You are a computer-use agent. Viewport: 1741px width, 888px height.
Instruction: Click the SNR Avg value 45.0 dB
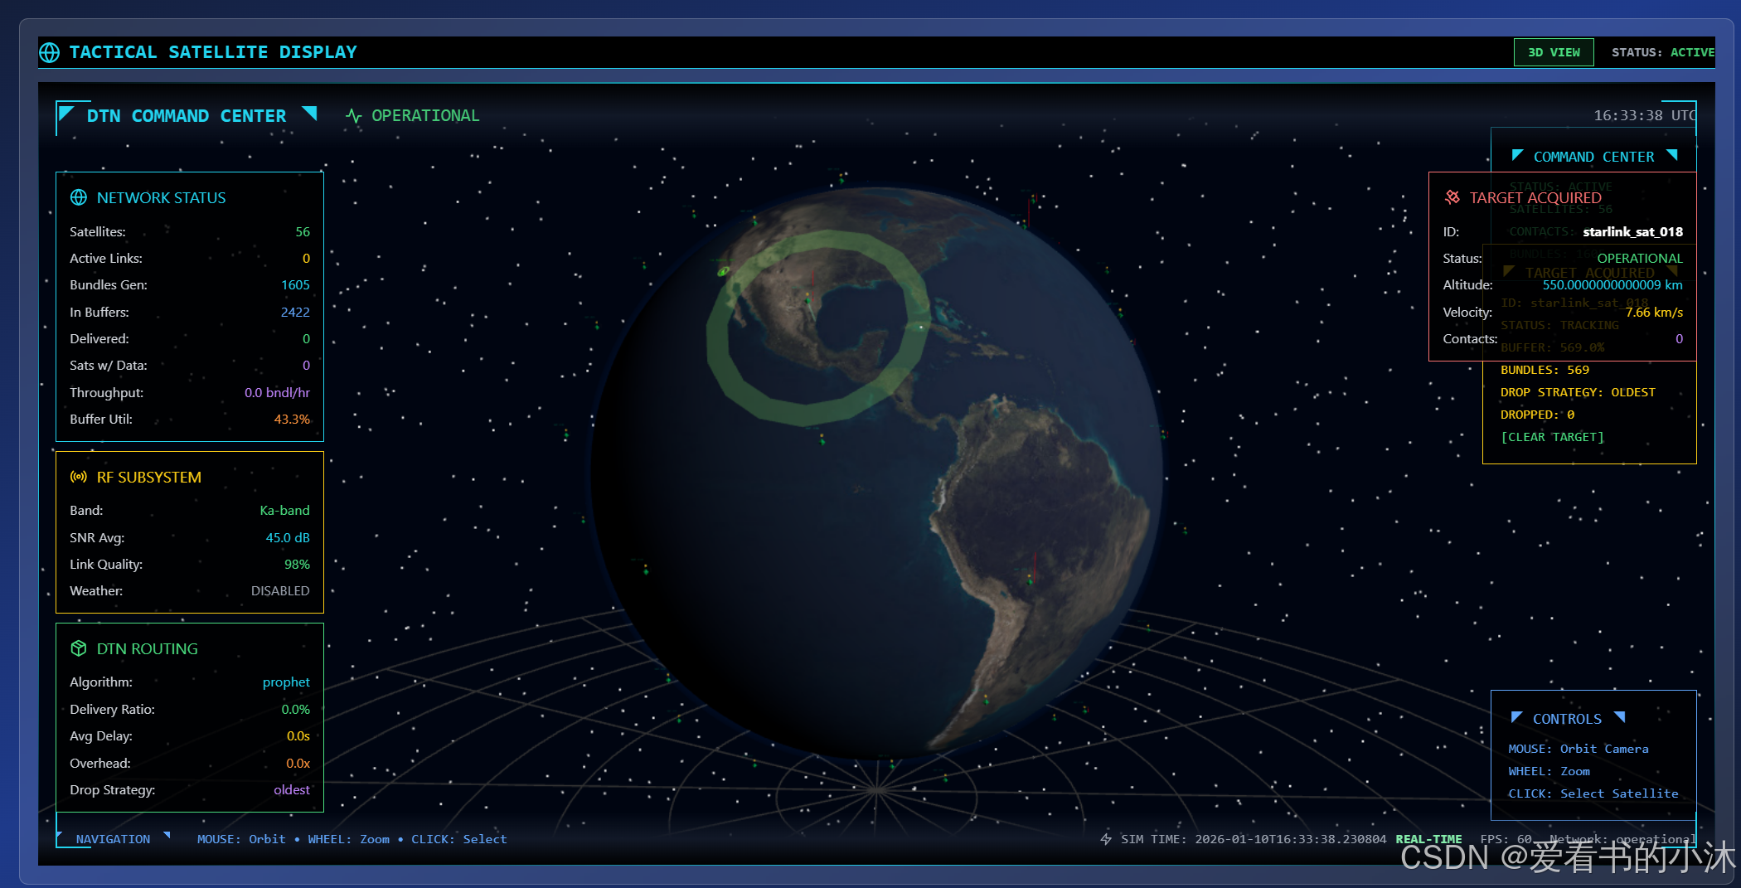(288, 538)
